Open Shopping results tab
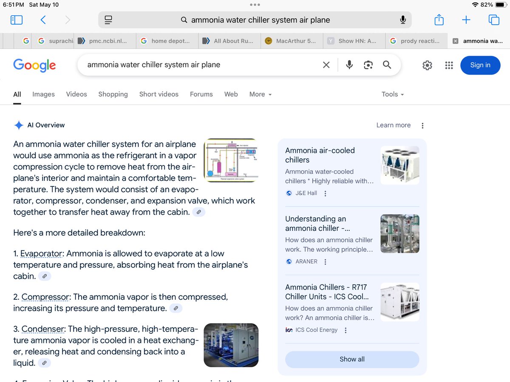Screen dimensions: 510x382 coord(113,94)
